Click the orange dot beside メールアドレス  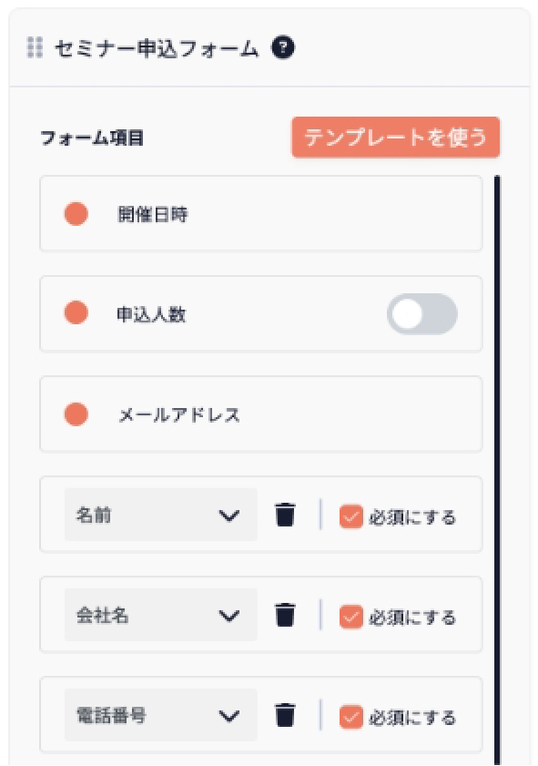tap(76, 414)
